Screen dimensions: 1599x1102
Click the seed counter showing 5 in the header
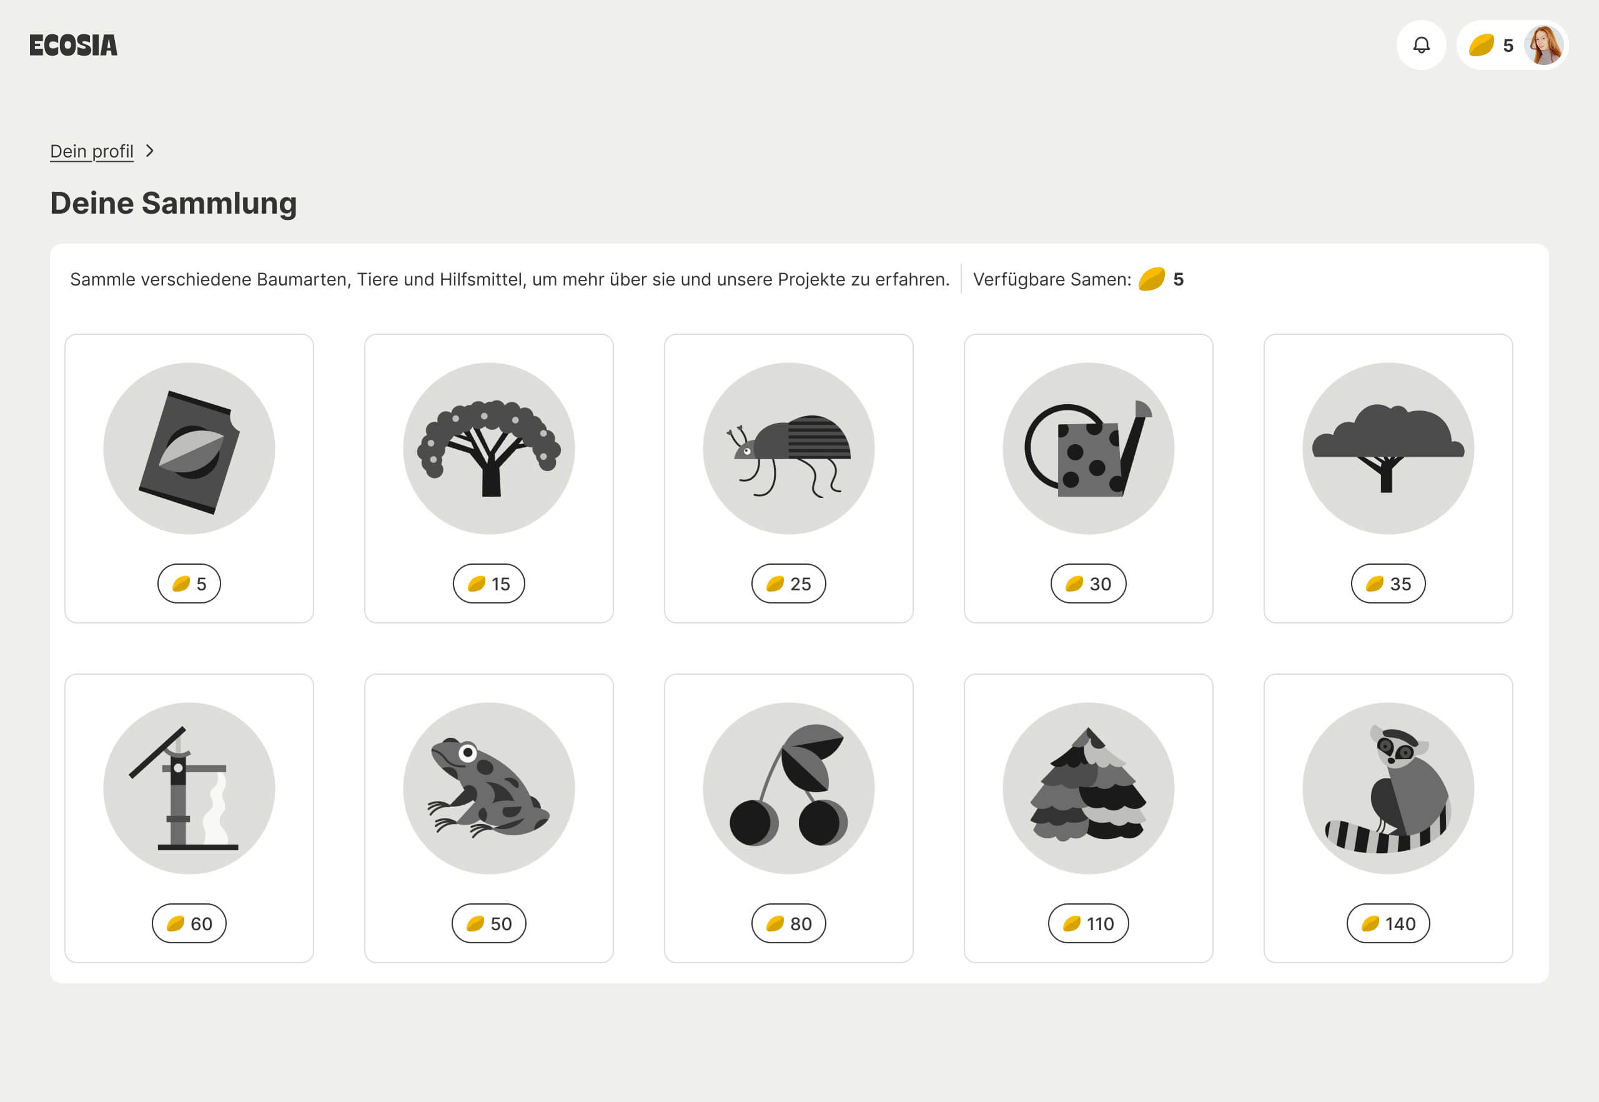click(1493, 46)
